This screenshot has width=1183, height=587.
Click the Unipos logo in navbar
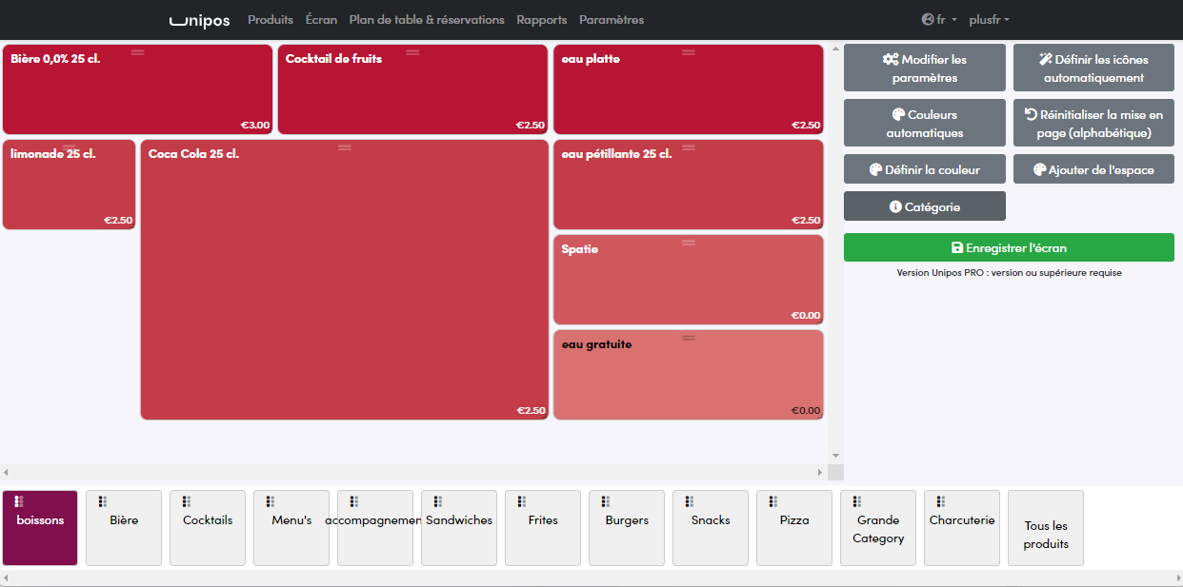(x=199, y=20)
